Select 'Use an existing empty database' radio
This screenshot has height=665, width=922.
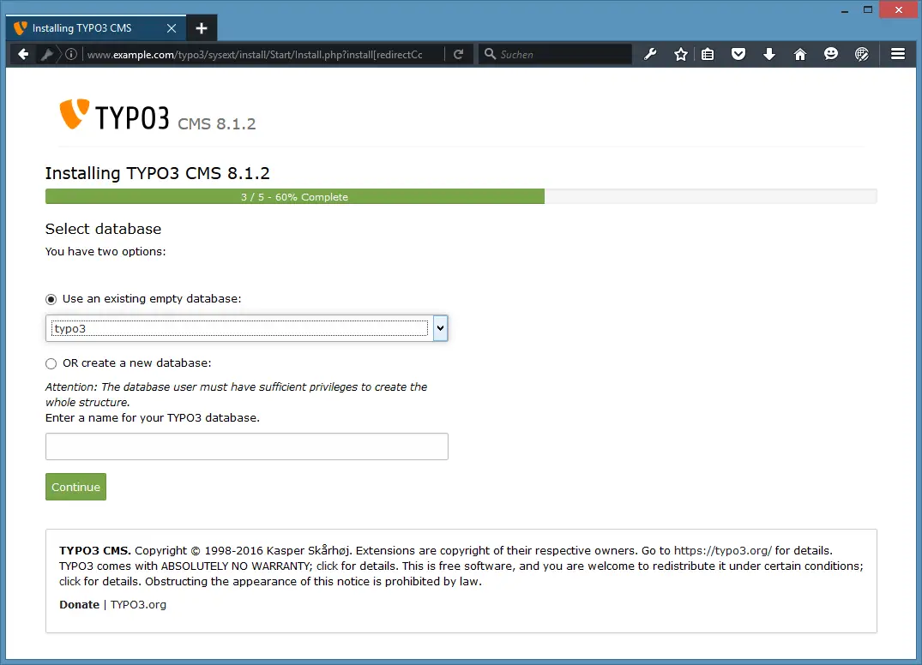51,300
